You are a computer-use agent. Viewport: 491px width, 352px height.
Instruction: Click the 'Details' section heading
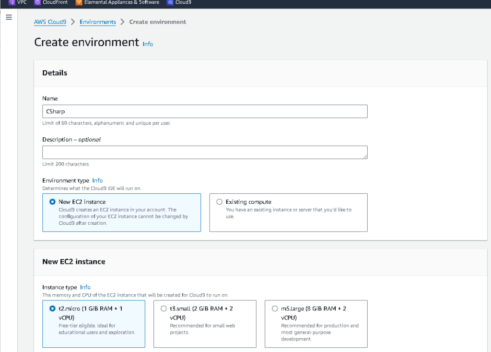pos(55,73)
